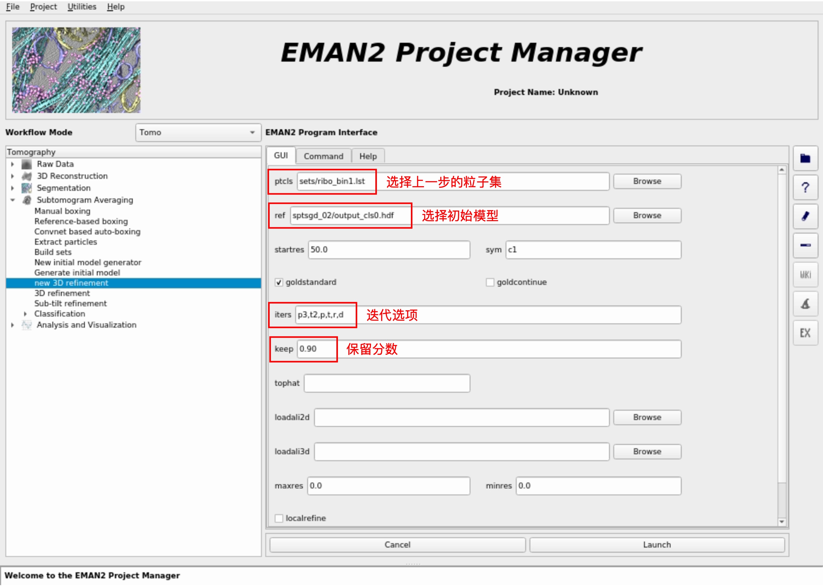Click the scrollbar up arrow
This screenshot has height=586, width=823.
[x=782, y=170]
